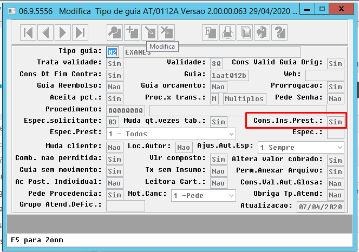Click the add-new-record plus icon
Viewport: 359px width, 252px height.
[132, 32]
